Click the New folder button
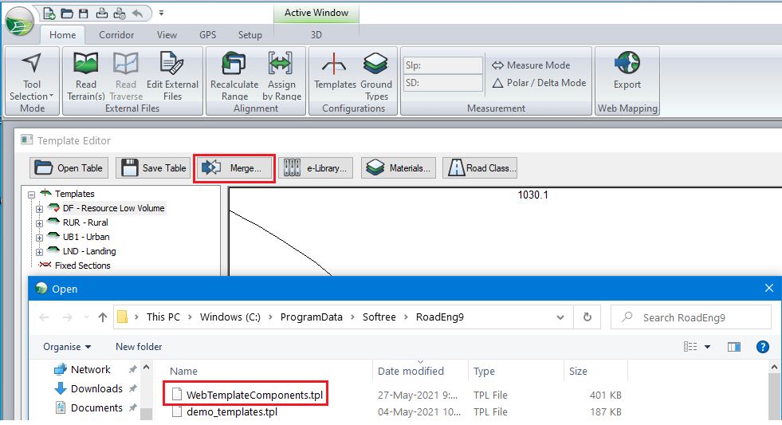The height and width of the screenshot is (425, 782). point(139,347)
